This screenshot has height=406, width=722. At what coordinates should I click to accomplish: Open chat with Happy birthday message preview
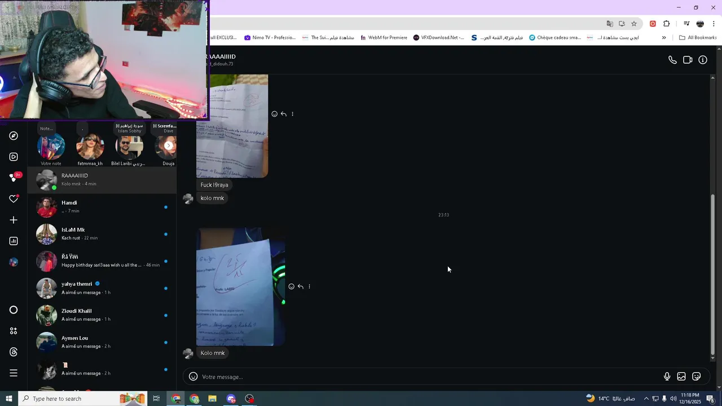(x=102, y=261)
